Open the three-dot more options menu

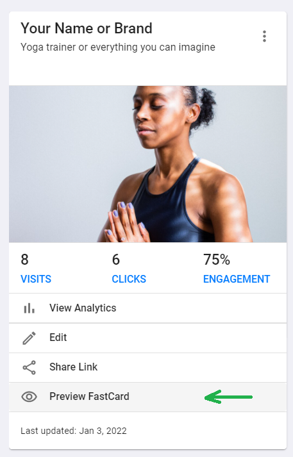click(264, 36)
